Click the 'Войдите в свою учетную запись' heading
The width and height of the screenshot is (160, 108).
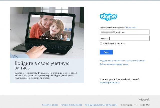[42, 65]
